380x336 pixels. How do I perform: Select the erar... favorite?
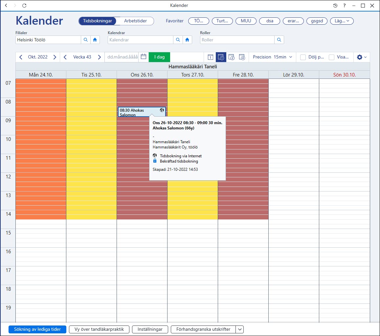pyautogui.click(x=293, y=21)
